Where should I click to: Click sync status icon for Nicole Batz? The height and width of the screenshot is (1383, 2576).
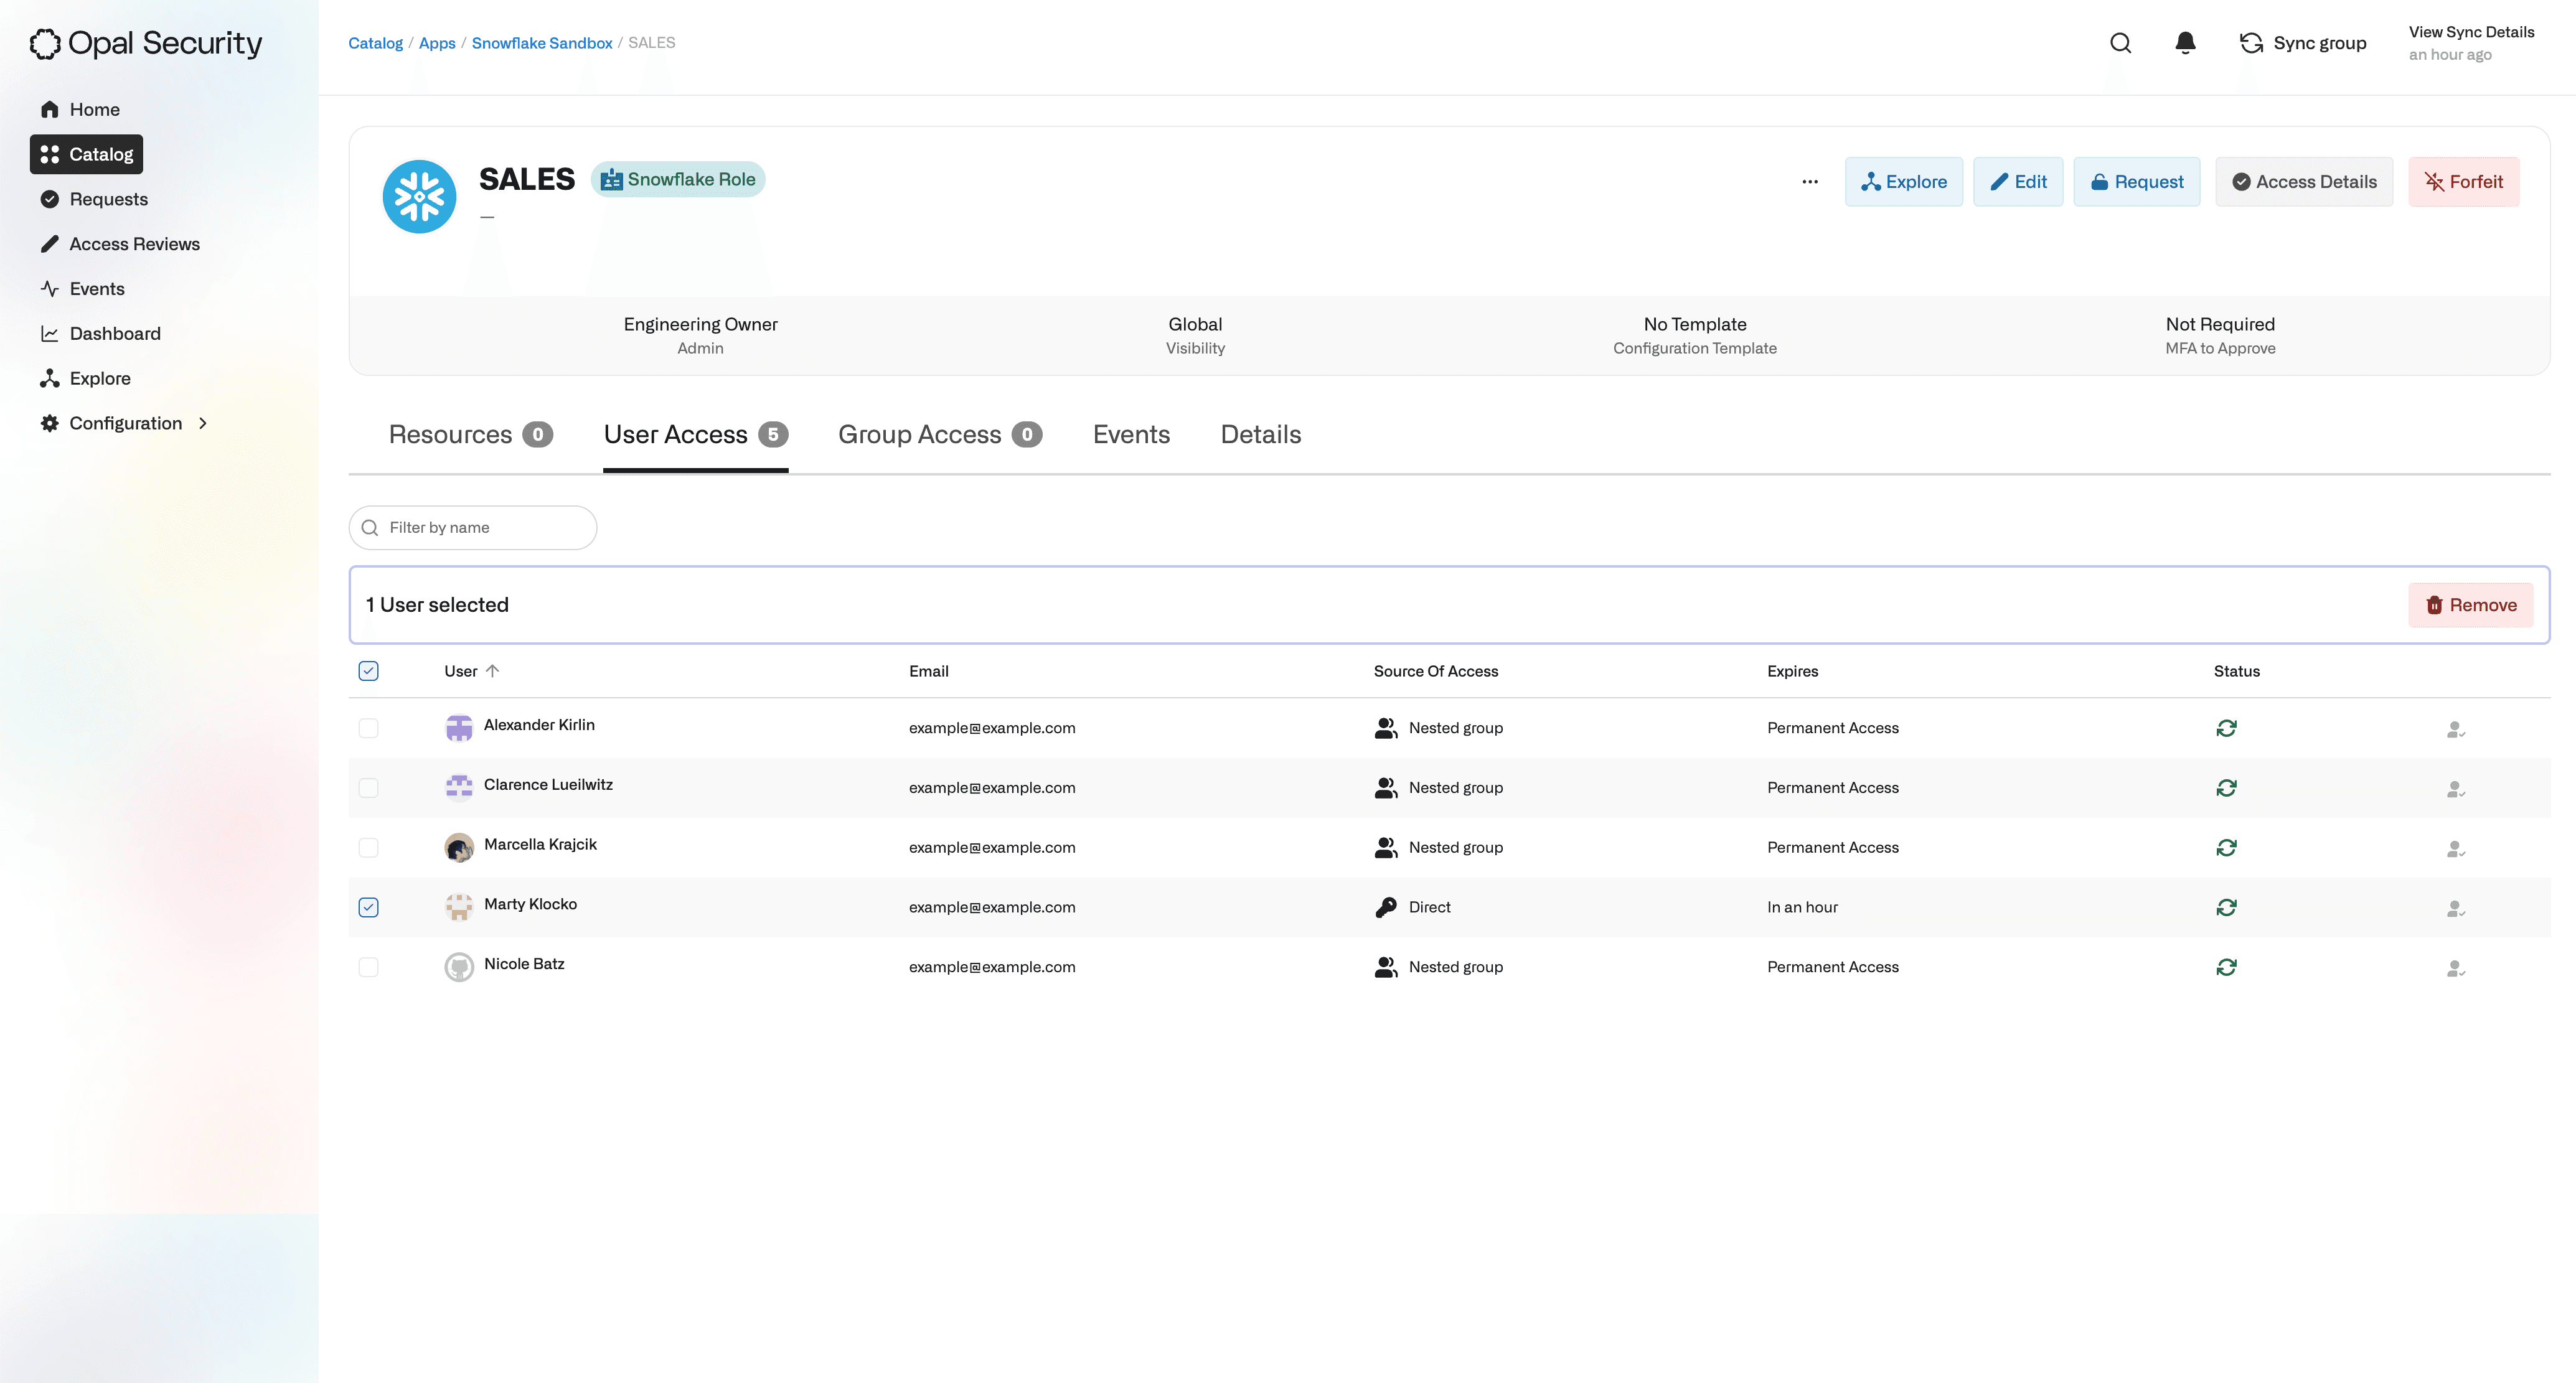2226,967
